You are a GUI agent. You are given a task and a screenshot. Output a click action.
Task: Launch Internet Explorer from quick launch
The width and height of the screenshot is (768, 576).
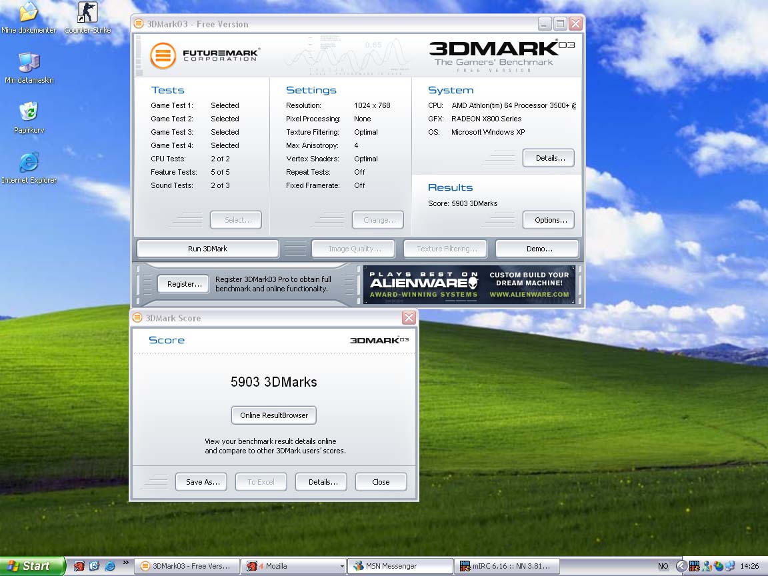pos(110,566)
